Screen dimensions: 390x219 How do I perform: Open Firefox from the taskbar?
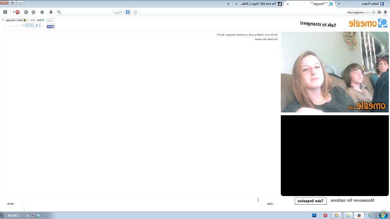coord(359,215)
